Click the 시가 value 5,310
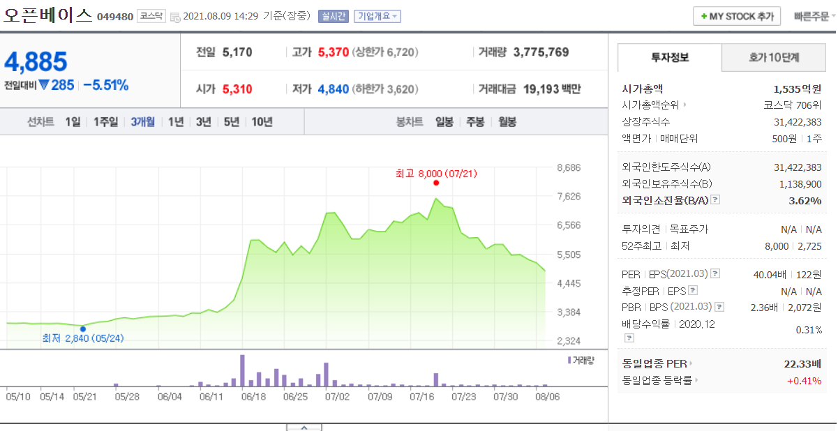Image resolution: width=838 pixels, height=431 pixels. point(237,89)
